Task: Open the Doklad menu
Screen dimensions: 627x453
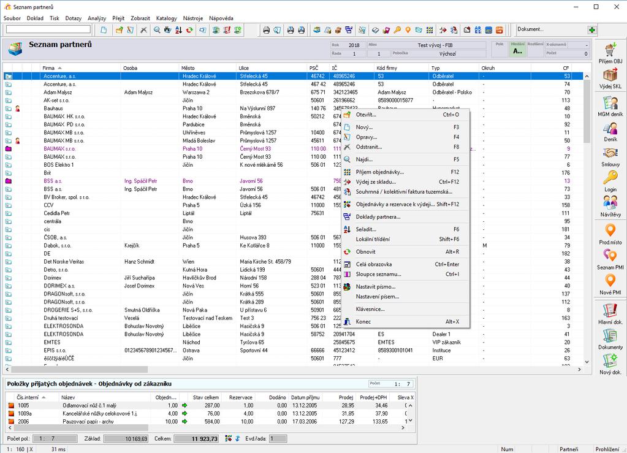Action: [35, 18]
